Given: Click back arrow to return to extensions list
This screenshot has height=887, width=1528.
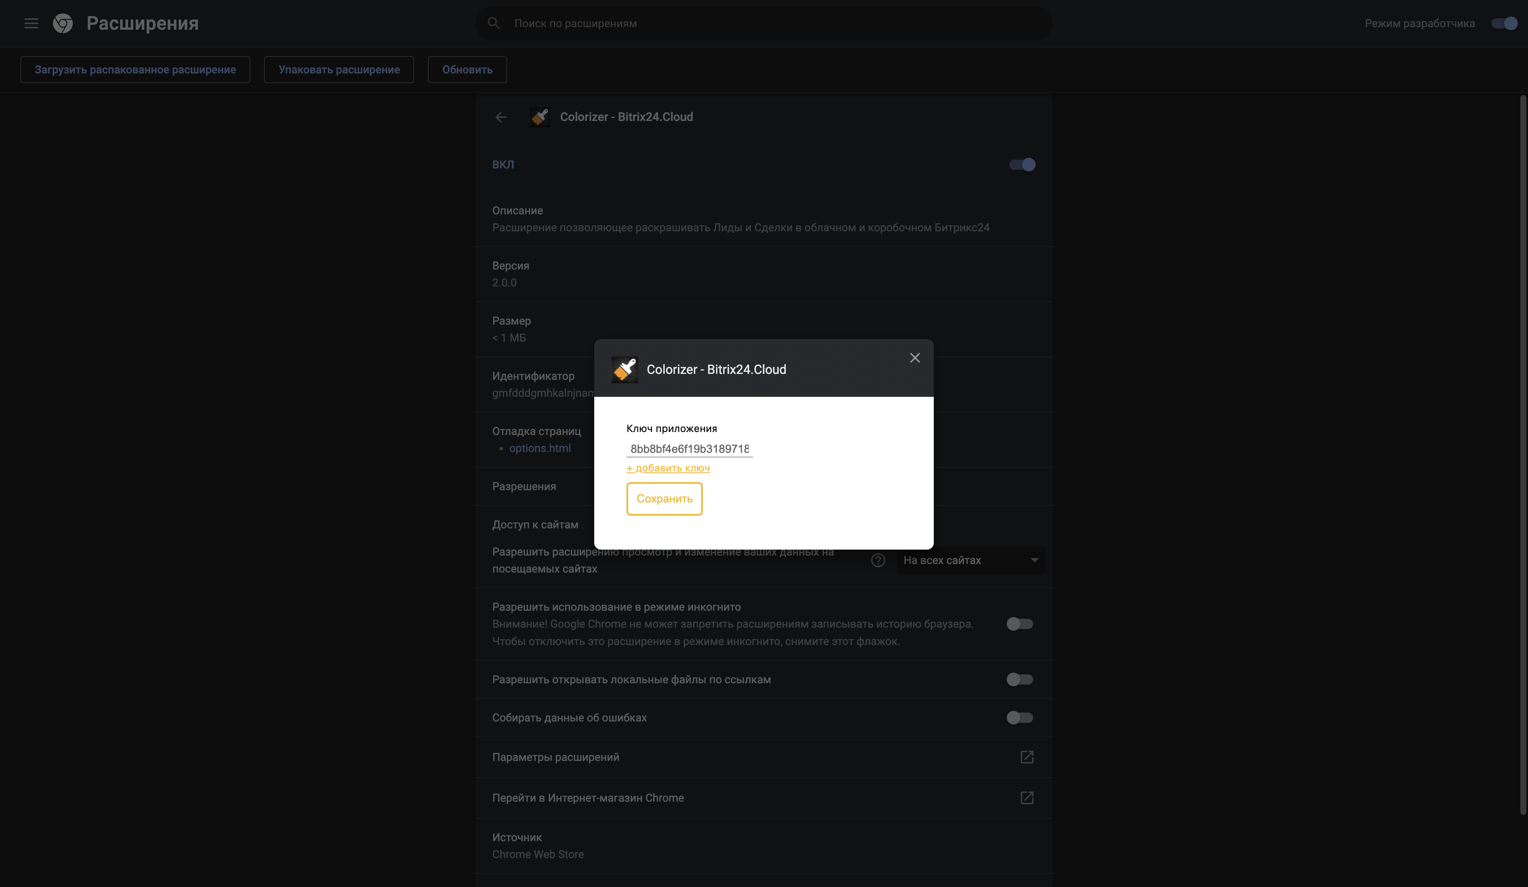Looking at the screenshot, I should pyautogui.click(x=501, y=116).
